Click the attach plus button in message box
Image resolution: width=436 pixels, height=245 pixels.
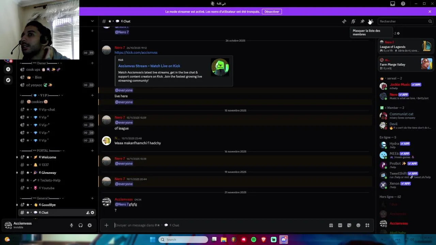point(106,225)
